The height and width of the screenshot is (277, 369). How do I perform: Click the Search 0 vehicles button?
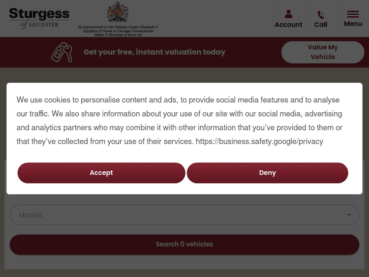coord(184,244)
